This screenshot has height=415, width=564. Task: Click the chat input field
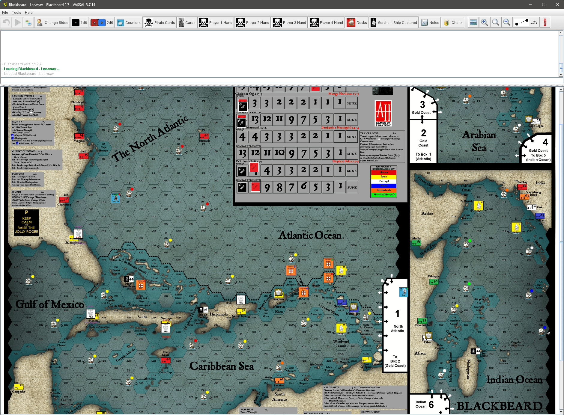[282, 80]
